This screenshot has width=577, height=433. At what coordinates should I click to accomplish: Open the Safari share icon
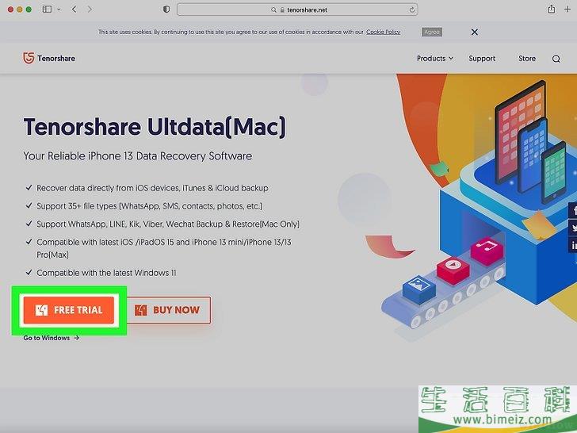[551, 10]
